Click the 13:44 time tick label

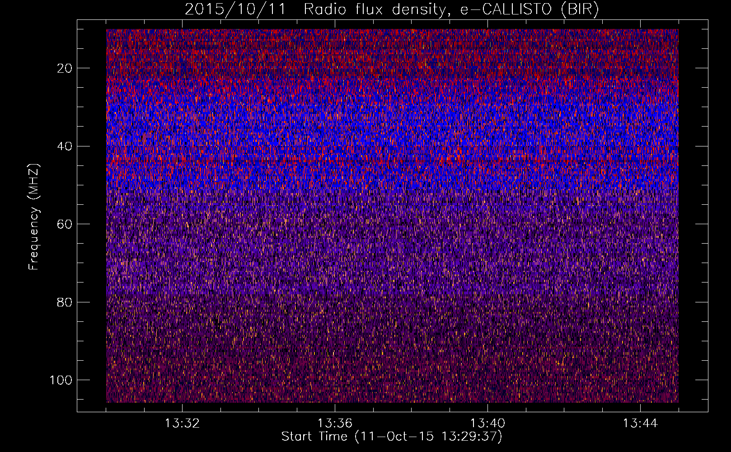tap(640, 424)
